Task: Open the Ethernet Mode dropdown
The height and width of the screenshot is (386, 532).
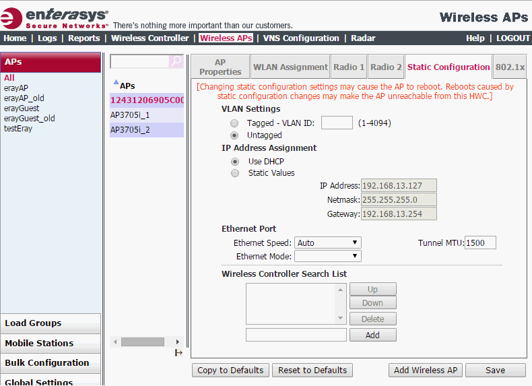Action: pyautogui.click(x=328, y=256)
